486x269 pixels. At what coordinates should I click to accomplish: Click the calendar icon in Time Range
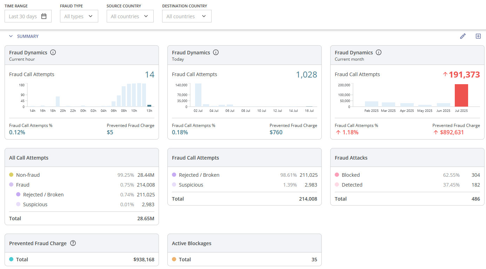click(44, 16)
